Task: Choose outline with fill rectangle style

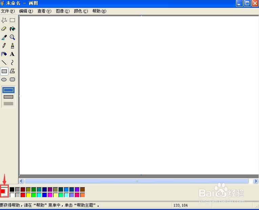Action: pos(8,97)
